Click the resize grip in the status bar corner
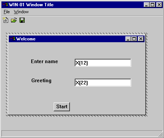 pyautogui.click(x=160, y=134)
